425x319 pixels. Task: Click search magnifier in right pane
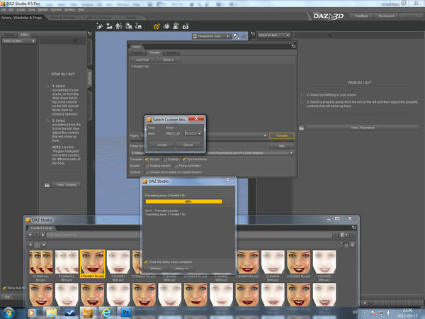pyautogui.click(x=330, y=35)
